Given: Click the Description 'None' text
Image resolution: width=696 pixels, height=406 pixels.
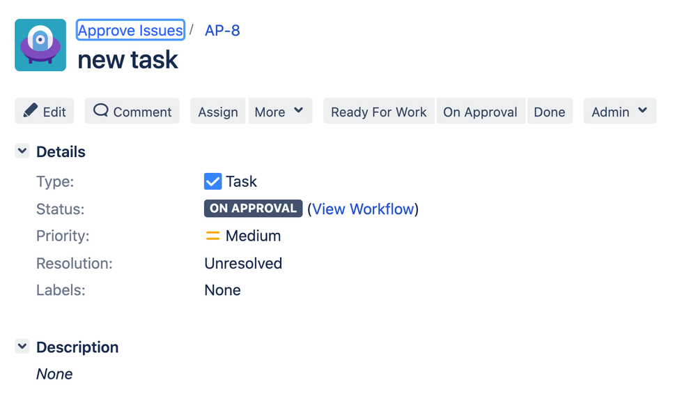Looking at the screenshot, I should 54,374.
